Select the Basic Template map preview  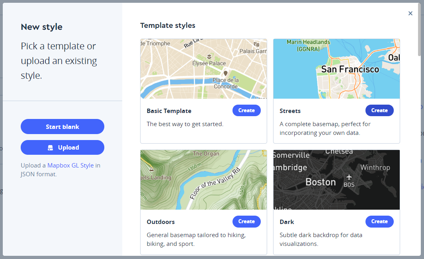point(203,68)
